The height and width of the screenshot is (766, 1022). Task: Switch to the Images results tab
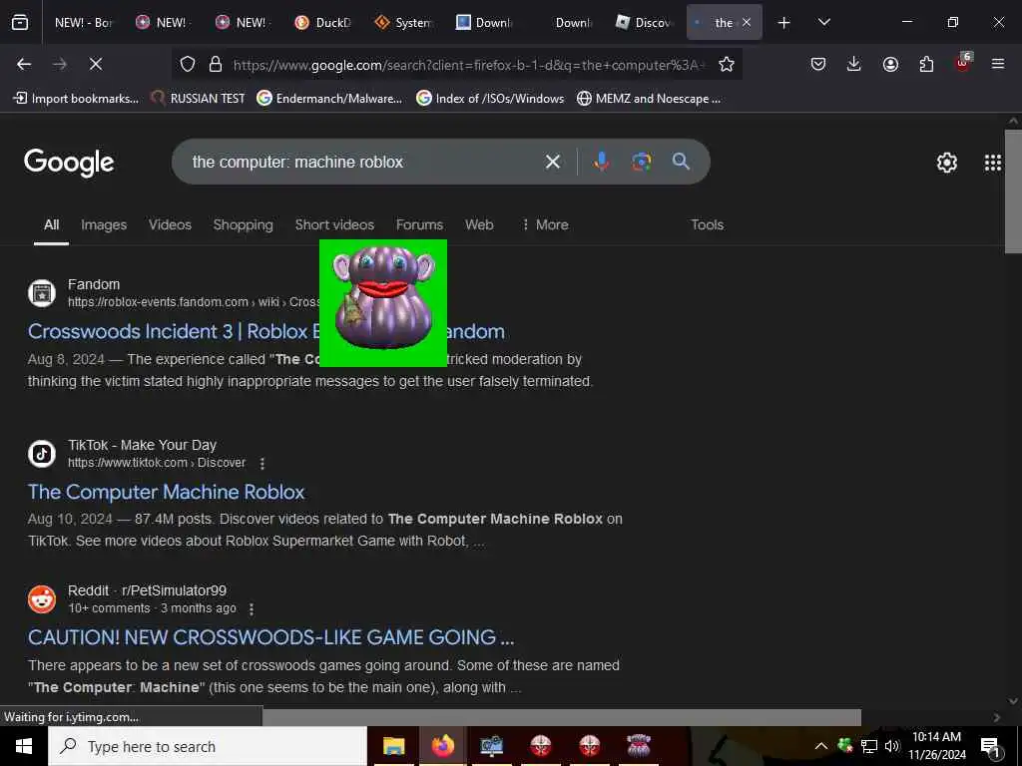click(104, 224)
